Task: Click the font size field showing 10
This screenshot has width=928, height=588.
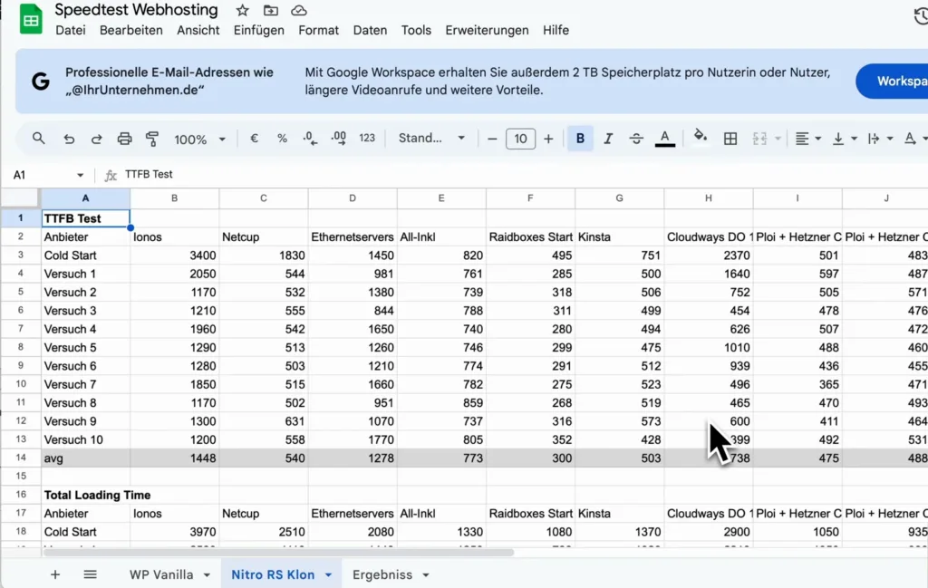Action: point(520,139)
